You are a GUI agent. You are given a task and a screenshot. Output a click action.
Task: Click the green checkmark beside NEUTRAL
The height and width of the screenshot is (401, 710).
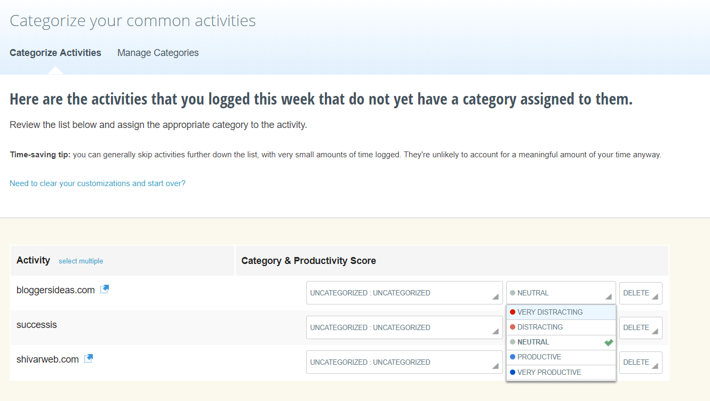click(x=608, y=342)
